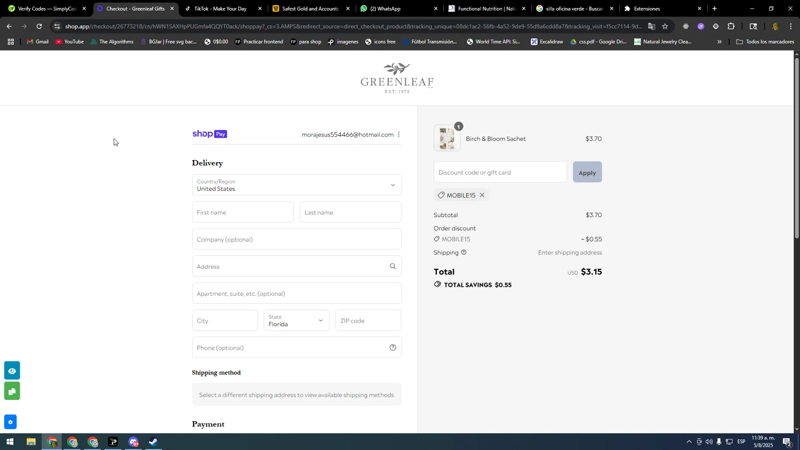Show more bookmarks chevron
Screen dimensions: 800x450
[719, 42]
